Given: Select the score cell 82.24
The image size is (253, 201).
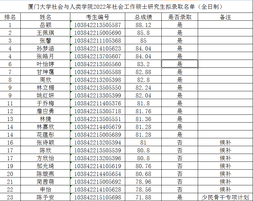Looking at the screenshot, I should tap(143, 87).
